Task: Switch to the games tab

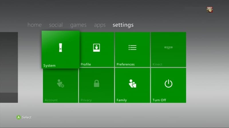Action: pos(78,25)
